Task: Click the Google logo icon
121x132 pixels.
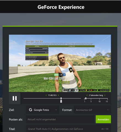Action: [x=31, y=110]
